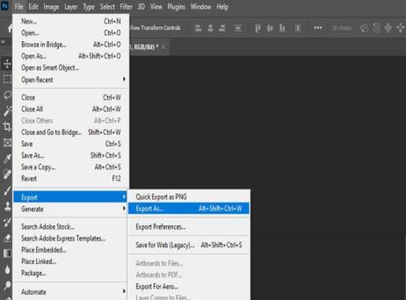Select the Magic Wand tool
This screenshot has width=406, height=300.
click(7, 111)
